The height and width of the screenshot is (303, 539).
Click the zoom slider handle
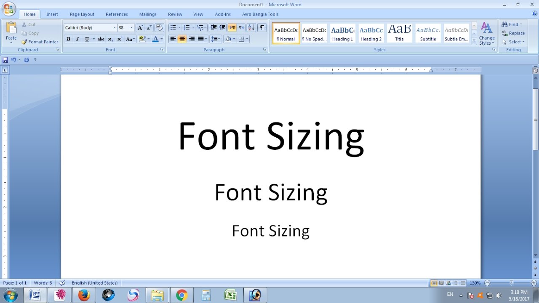tap(511, 283)
